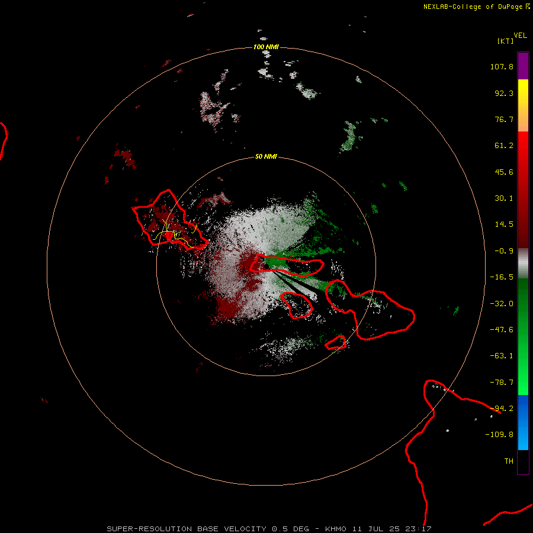This screenshot has height=533, width=533.
Task: Click the -94.2 legend value
Action: click(502, 409)
